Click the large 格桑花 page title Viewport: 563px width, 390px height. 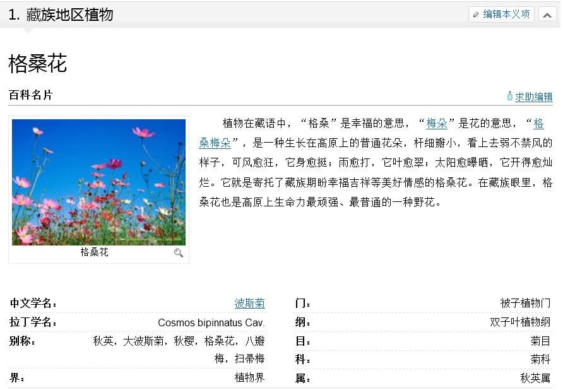coord(38,64)
